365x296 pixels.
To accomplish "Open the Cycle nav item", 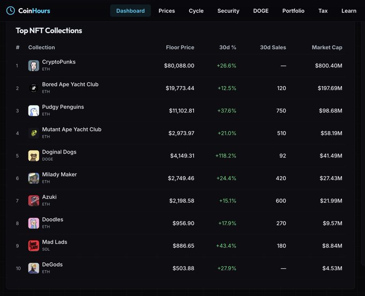I will (x=196, y=11).
